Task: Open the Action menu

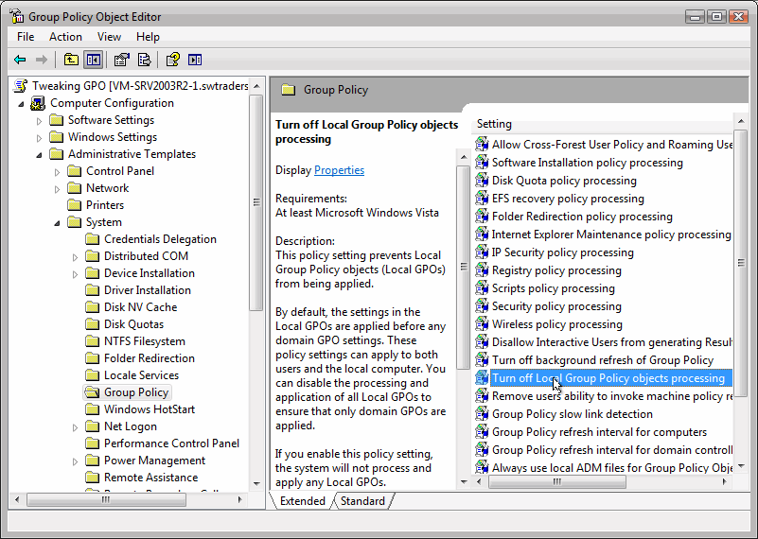Action: [x=65, y=37]
